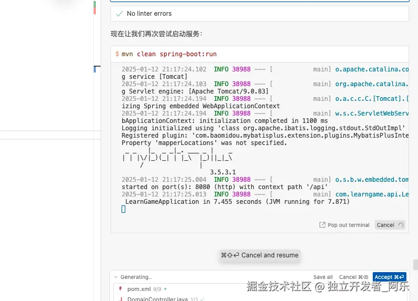Click o.apache.catalina.co logger name
Viewport: 418px width, 301px height.
click(x=372, y=69)
